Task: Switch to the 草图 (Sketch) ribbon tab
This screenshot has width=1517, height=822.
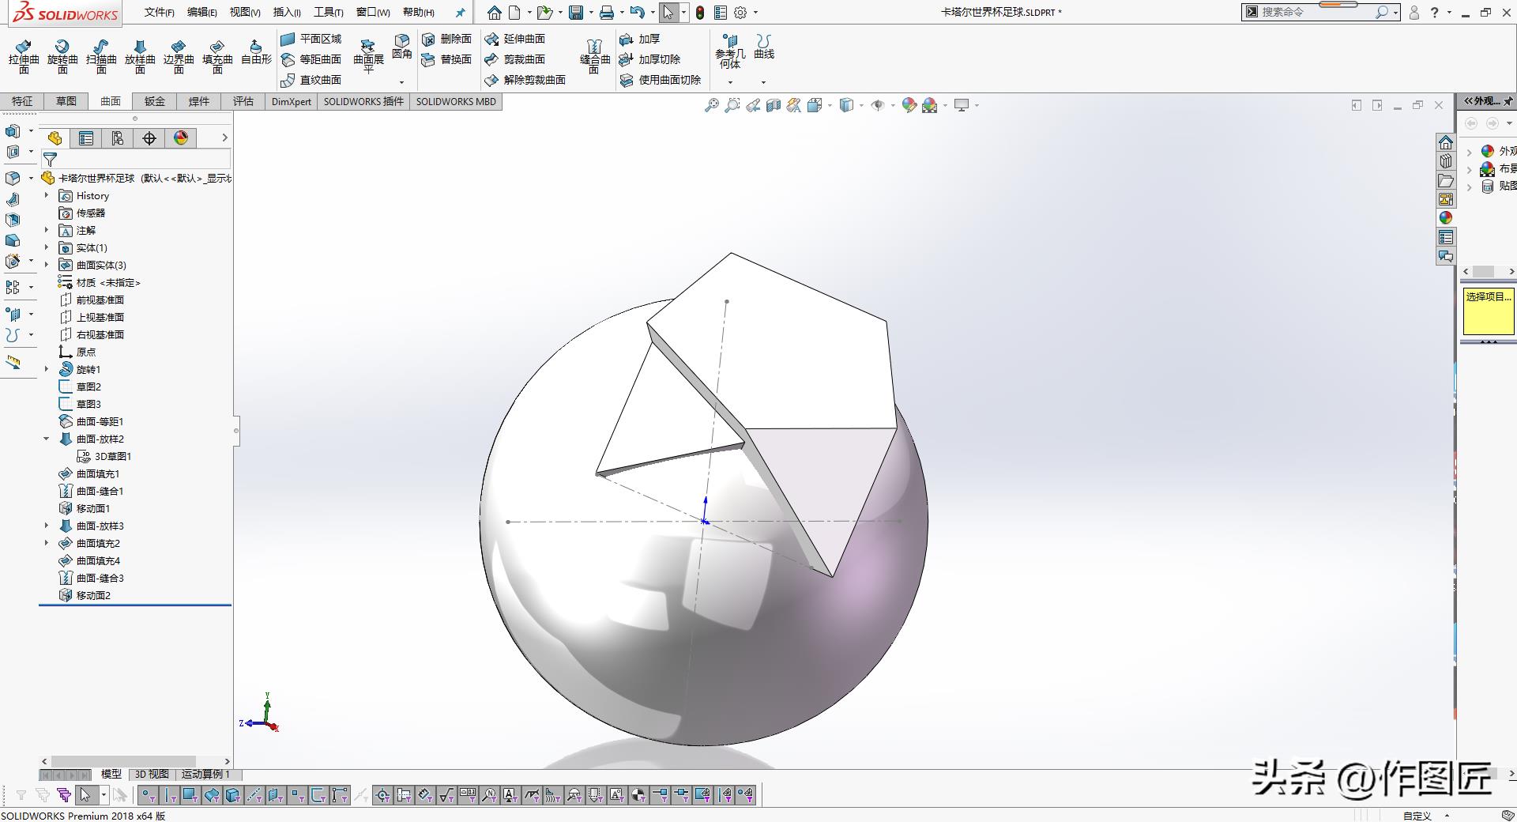Action: coord(66,101)
